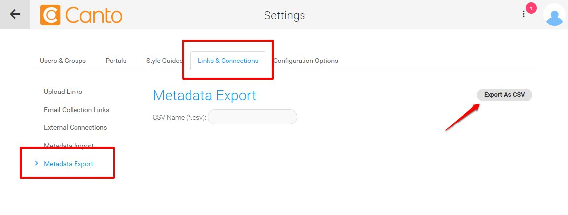This screenshot has width=568, height=215.
Task: Select the Style Guides tab
Action: [x=164, y=61]
